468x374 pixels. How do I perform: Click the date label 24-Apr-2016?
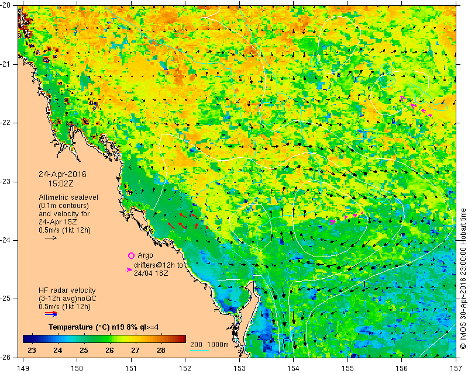63,174
